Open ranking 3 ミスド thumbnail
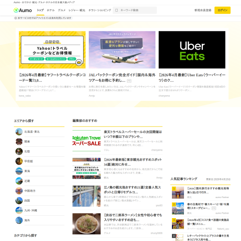 coord(178,224)
